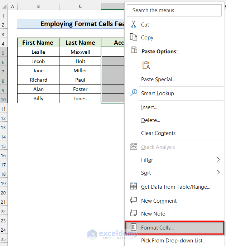
Task: Click the Copy icon in context menu
Action: point(134,37)
